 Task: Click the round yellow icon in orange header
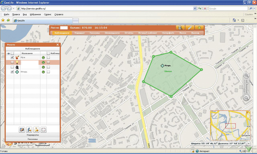[x=199, y=28]
